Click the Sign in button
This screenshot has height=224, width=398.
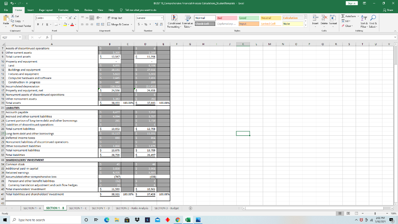[x=351, y=2]
